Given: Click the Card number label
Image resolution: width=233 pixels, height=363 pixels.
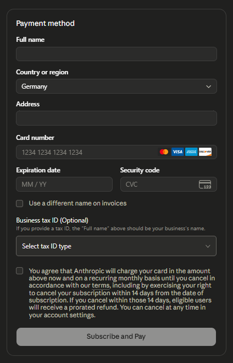Looking at the screenshot, I should [x=35, y=138].
